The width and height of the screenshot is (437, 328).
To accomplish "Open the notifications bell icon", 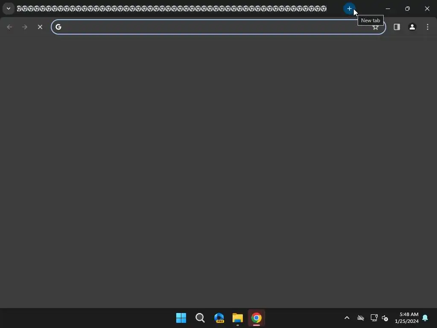I will [425, 318].
